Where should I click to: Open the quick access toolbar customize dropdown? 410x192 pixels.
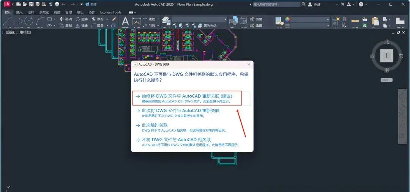(82, 4)
